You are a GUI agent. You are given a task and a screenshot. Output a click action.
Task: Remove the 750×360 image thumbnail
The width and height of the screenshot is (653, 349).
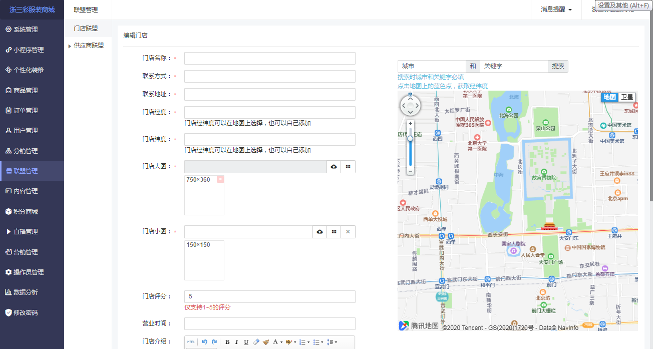coord(220,179)
